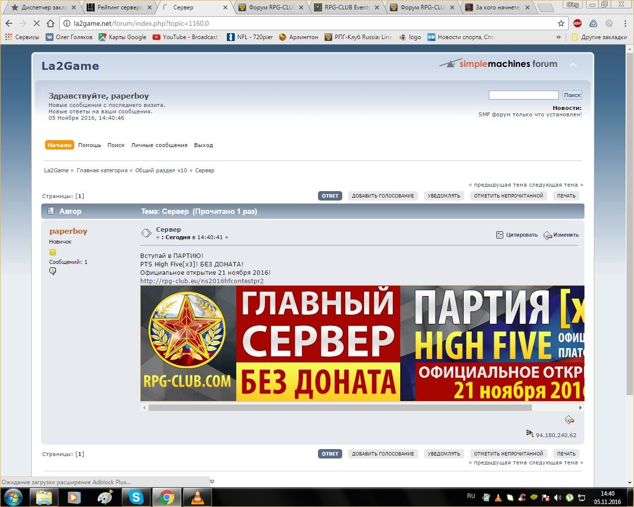Open the Quote post icon next to Цитировать
The height and width of the screenshot is (507, 634).
(x=500, y=235)
